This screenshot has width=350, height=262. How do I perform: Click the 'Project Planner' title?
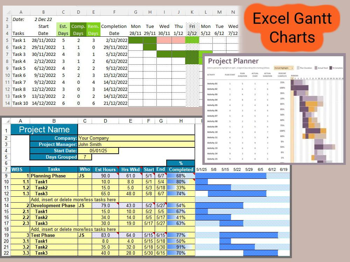[x=233, y=61]
